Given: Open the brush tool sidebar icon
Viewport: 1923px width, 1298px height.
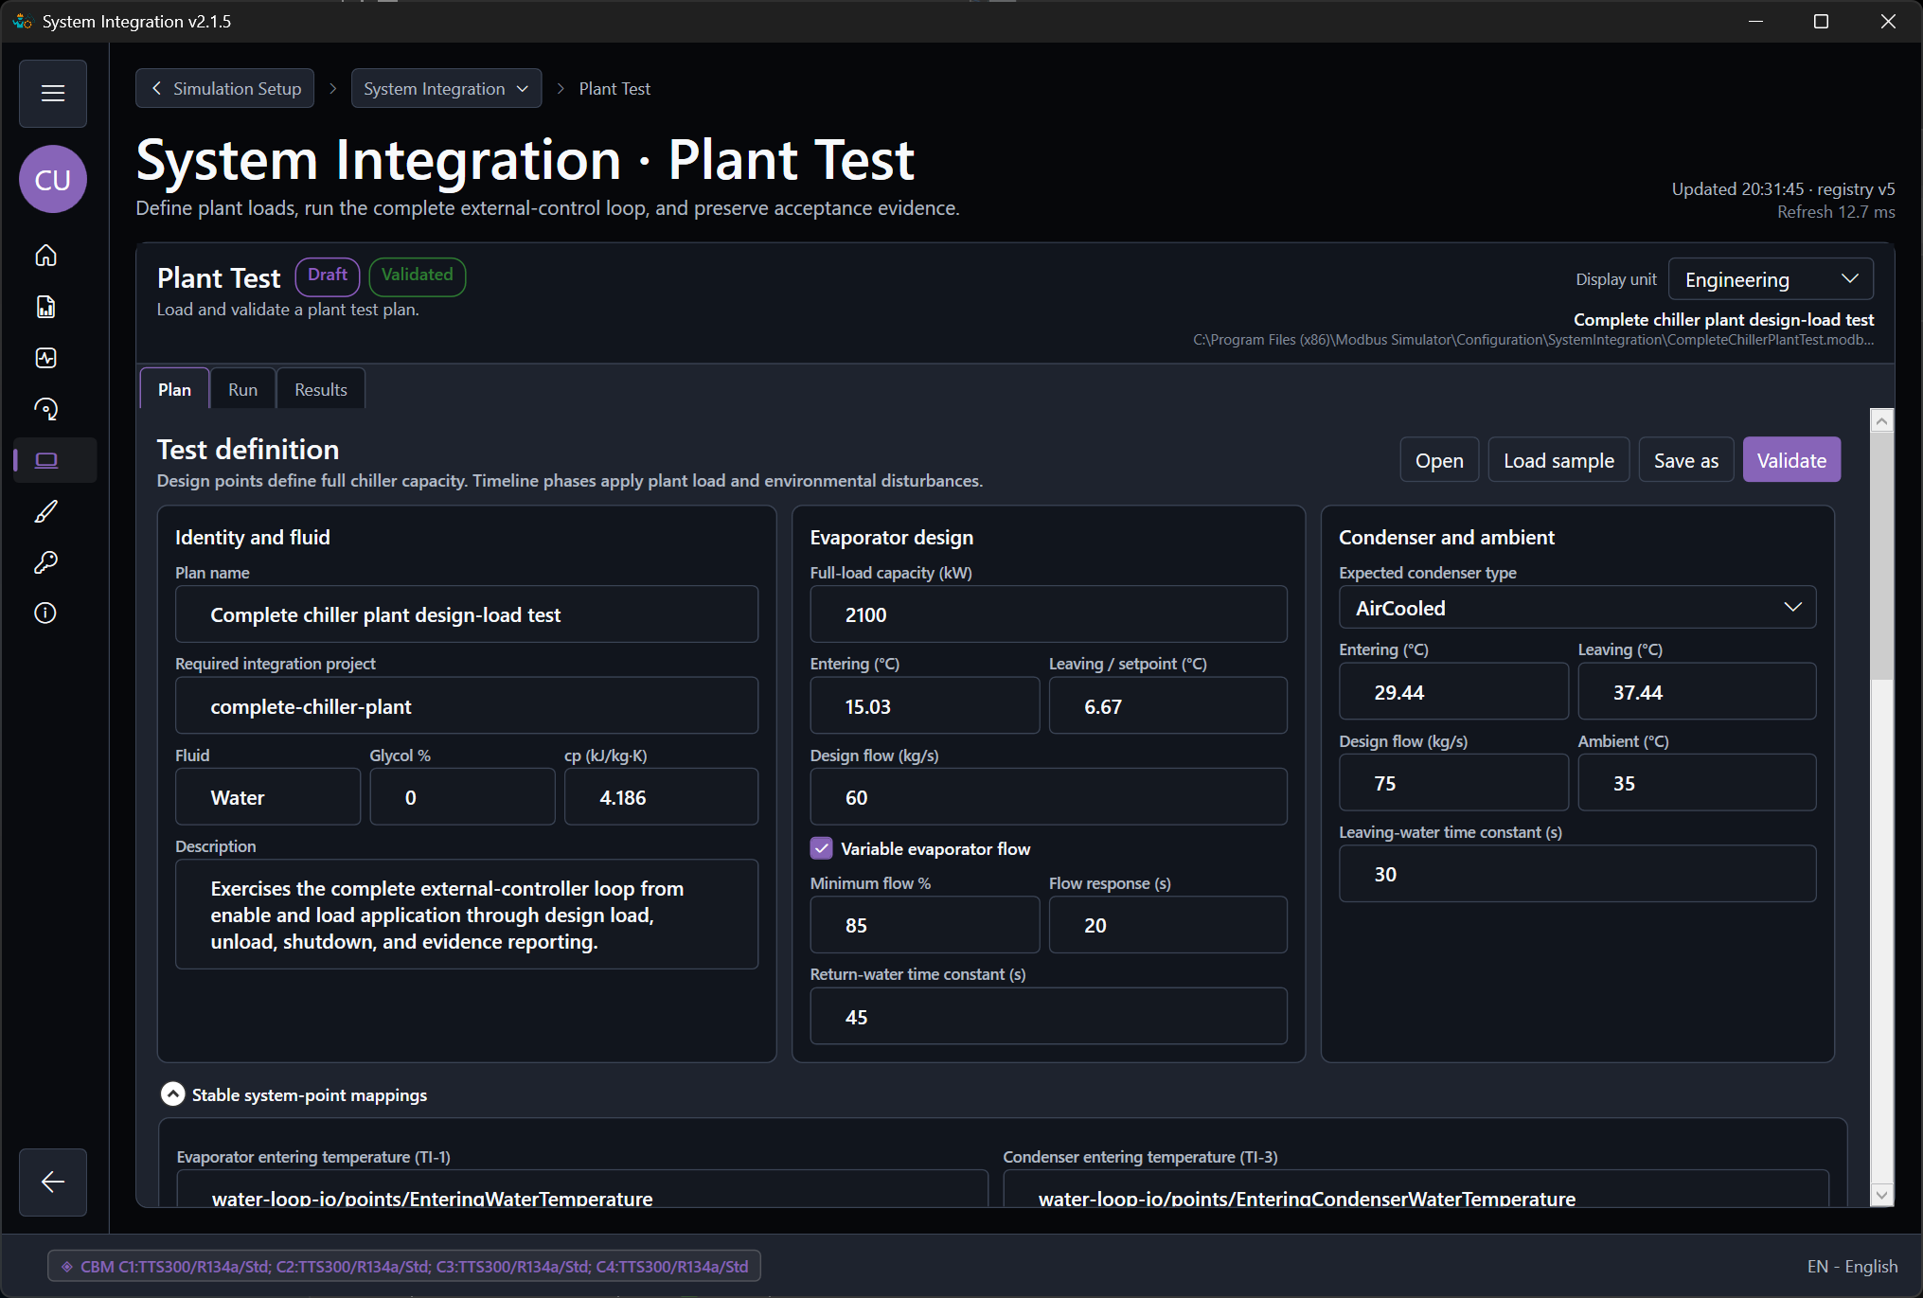Looking at the screenshot, I should pos(46,511).
